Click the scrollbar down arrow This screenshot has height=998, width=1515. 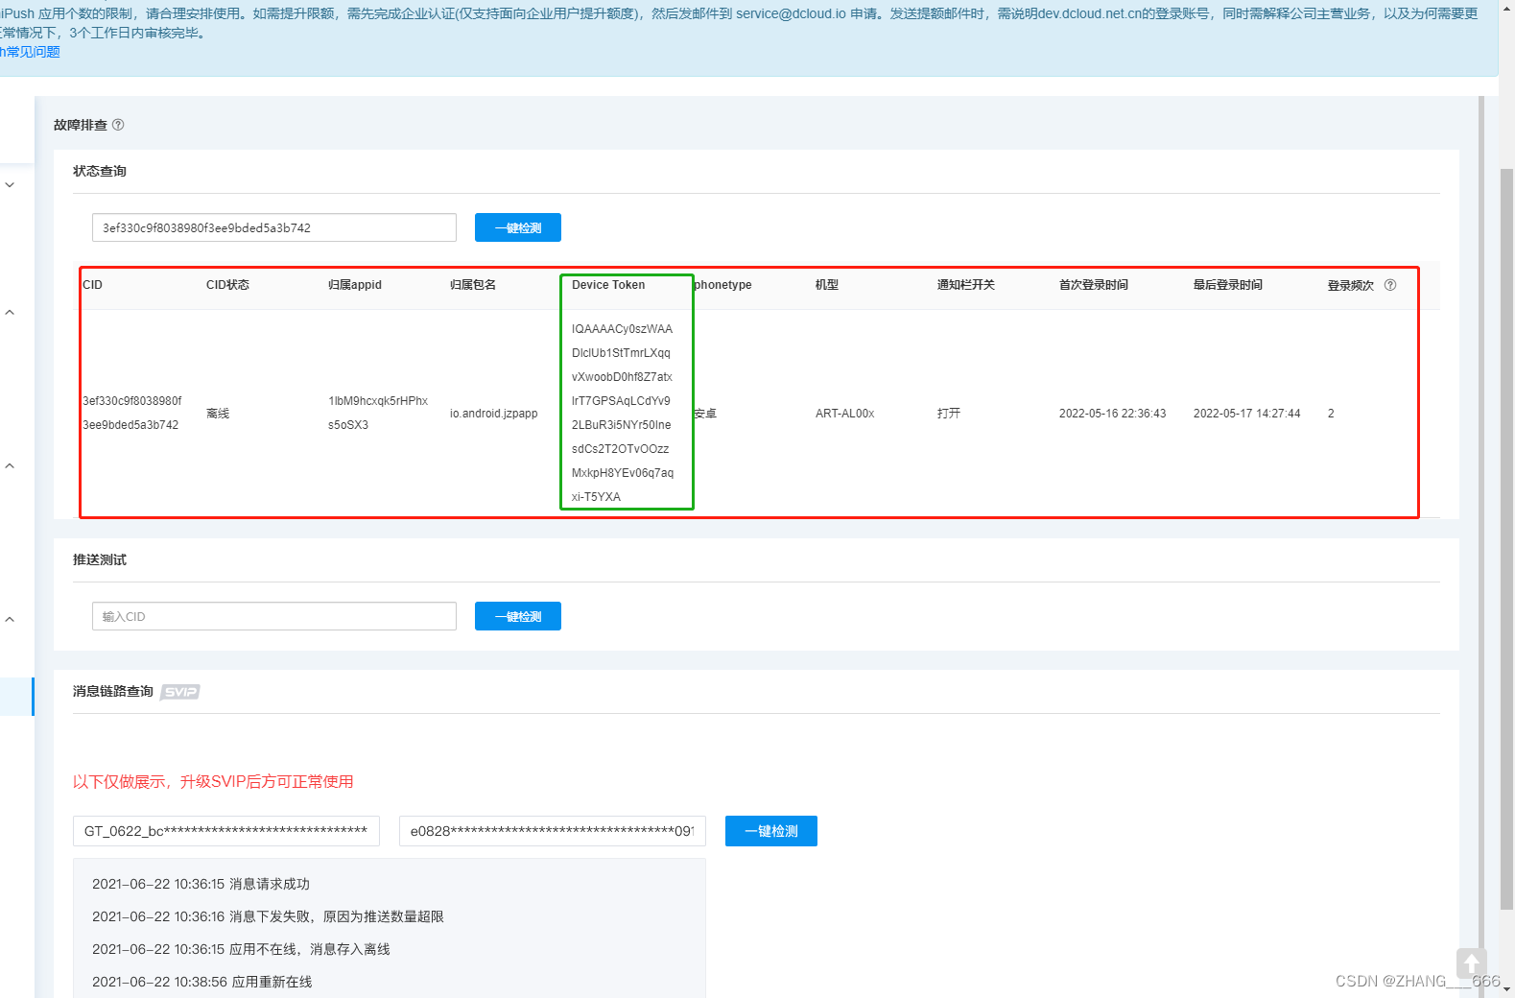coord(1506,988)
